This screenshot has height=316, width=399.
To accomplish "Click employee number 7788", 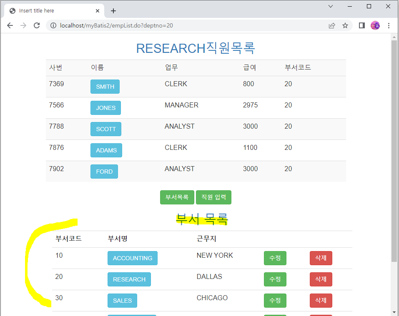I will point(56,126).
